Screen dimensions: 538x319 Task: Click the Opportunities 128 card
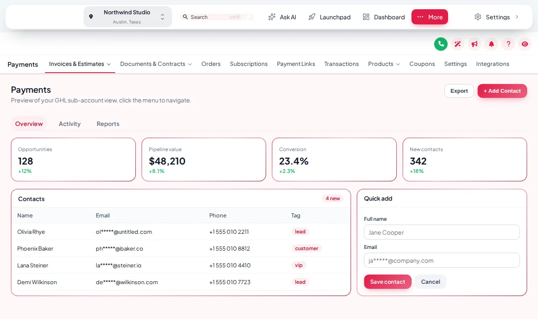point(73,159)
